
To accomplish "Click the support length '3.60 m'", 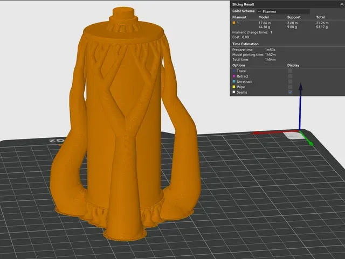I will (x=292, y=23).
